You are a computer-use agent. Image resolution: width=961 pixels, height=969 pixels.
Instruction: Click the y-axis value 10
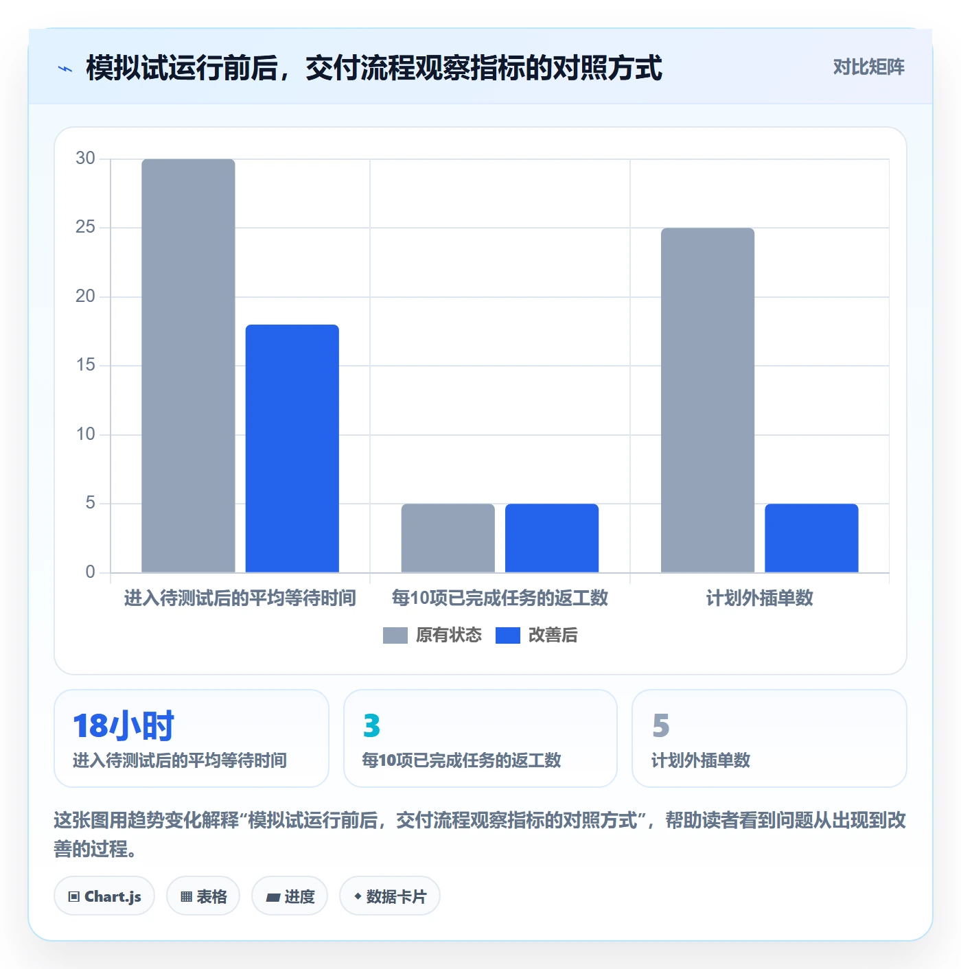click(x=86, y=434)
